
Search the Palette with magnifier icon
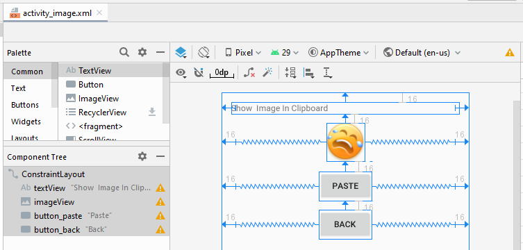[x=124, y=52]
